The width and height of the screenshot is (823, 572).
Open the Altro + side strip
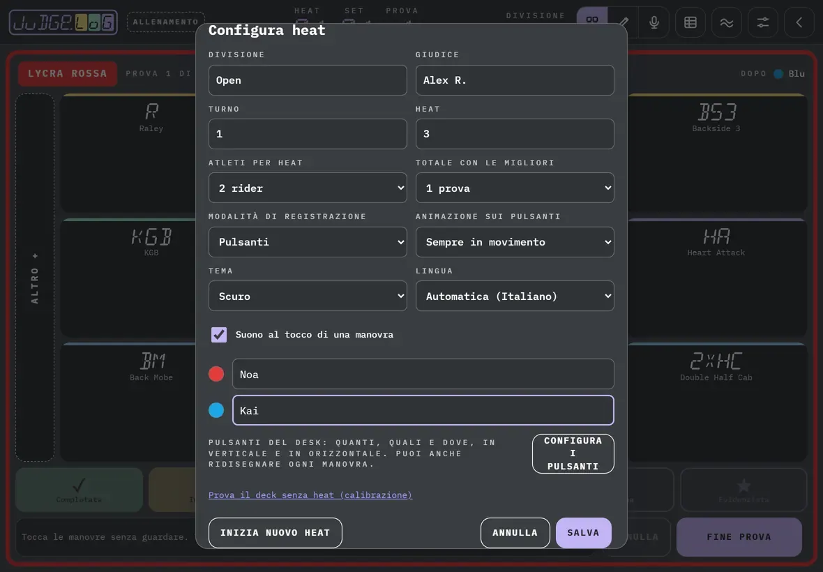(x=35, y=278)
